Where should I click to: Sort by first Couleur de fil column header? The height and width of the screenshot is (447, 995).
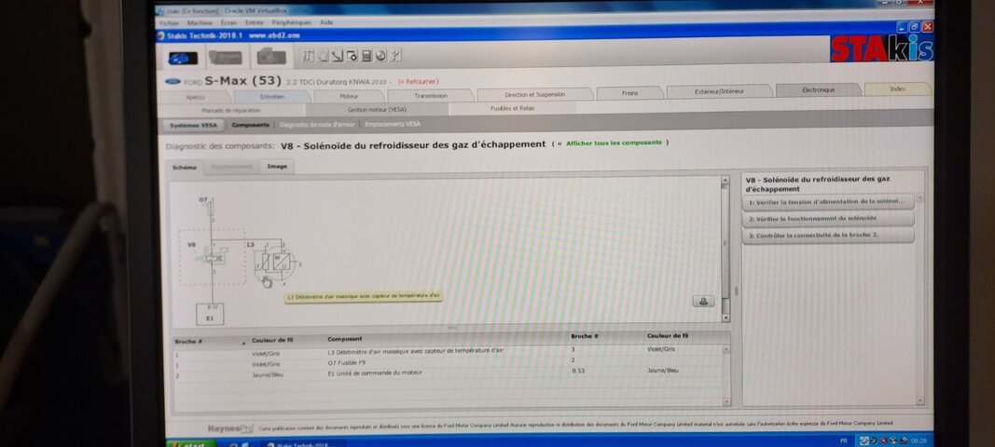(274, 340)
